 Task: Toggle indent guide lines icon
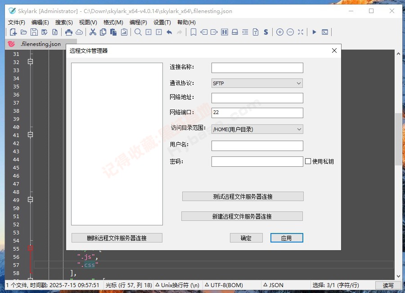[x=245, y=32]
